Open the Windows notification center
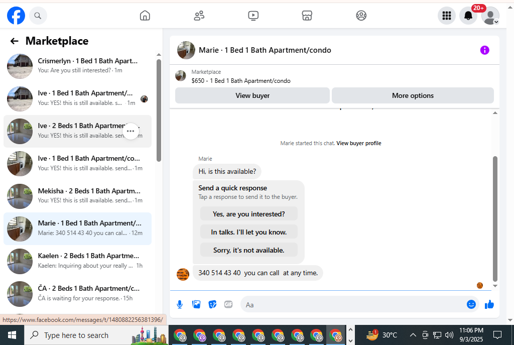 pyautogui.click(x=497, y=335)
